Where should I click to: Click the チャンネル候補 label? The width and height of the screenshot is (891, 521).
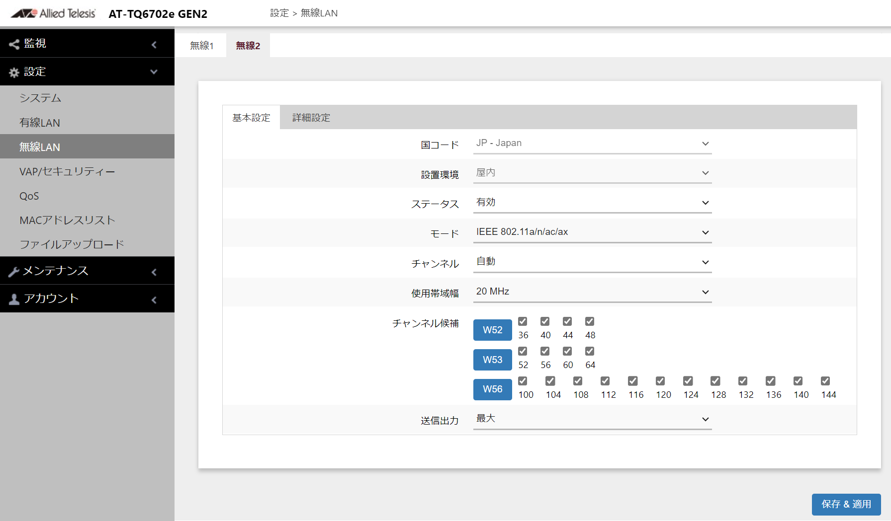coord(426,323)
